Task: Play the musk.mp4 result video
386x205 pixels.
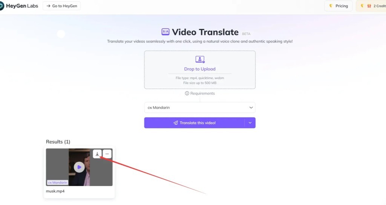Action: (x=79, y=167)
